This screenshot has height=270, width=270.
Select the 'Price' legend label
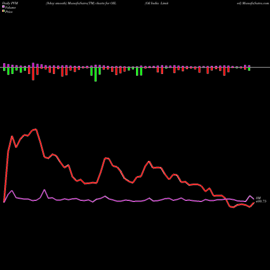pos(9,12)
